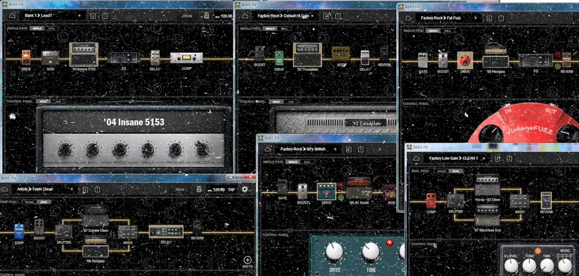The height and width of the screenshot is (276, 579).
Task: Click the Gain knob on '04 Insane 5153
Action: 65,150
